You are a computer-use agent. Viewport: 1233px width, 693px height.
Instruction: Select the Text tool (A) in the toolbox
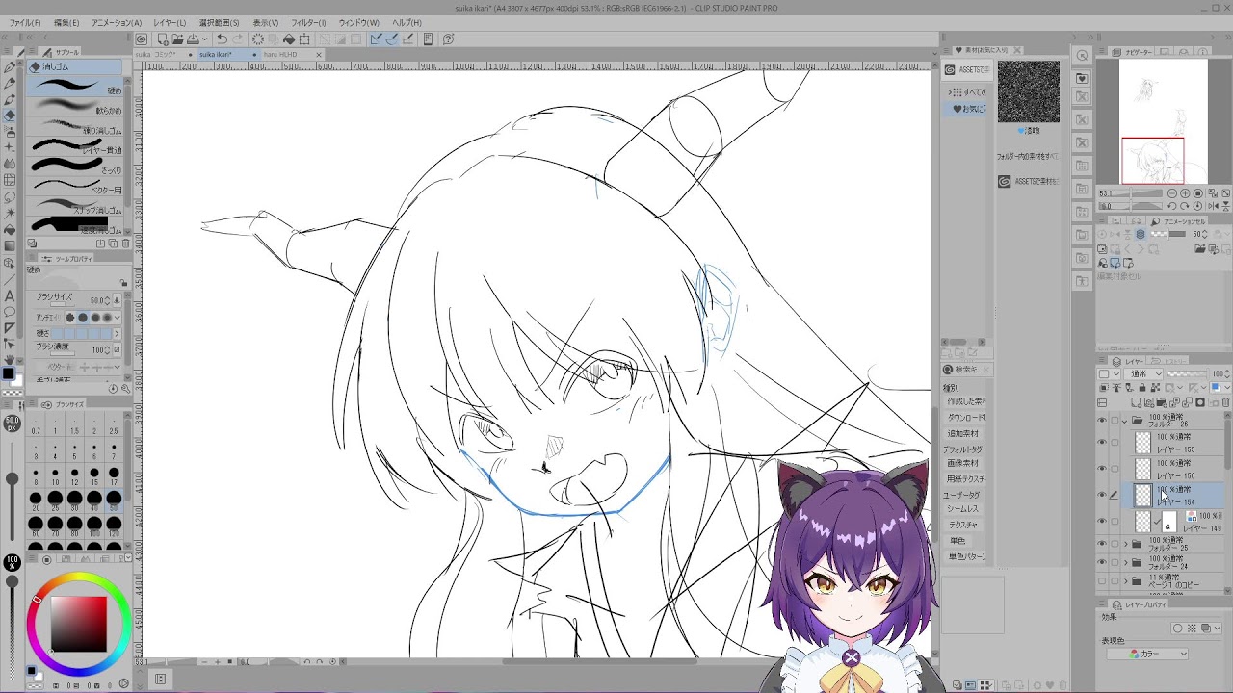(x=10, y=295)
